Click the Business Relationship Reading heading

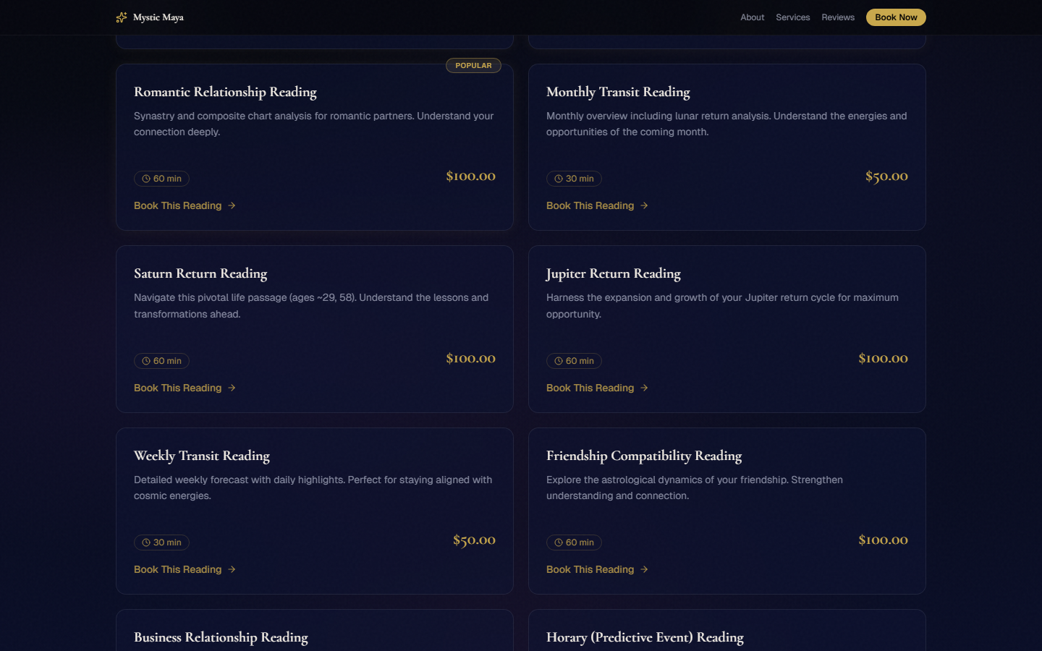click(221, 637)
